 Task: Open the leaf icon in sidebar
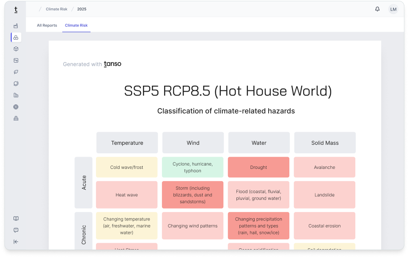tap(16, 72)
